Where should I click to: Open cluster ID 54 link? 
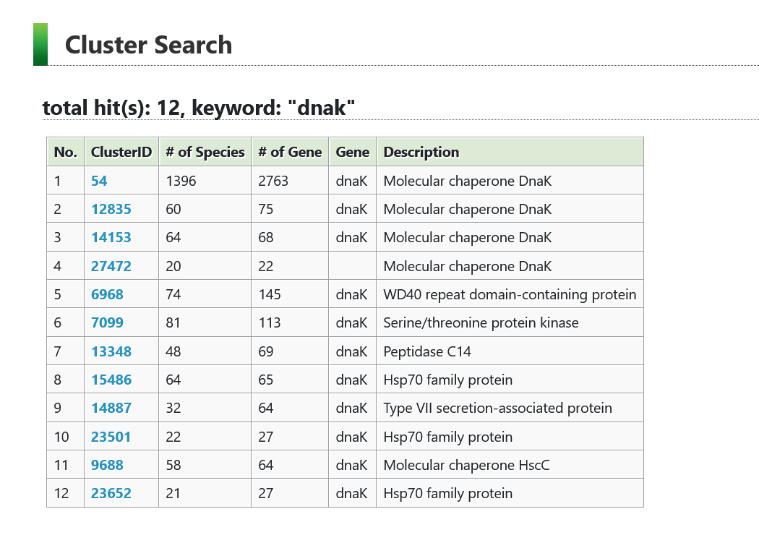99,181
